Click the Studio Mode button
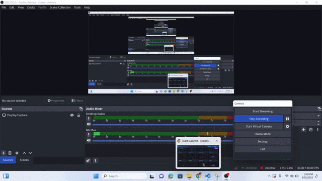This screenshot has height=181, width=322. 263,134
